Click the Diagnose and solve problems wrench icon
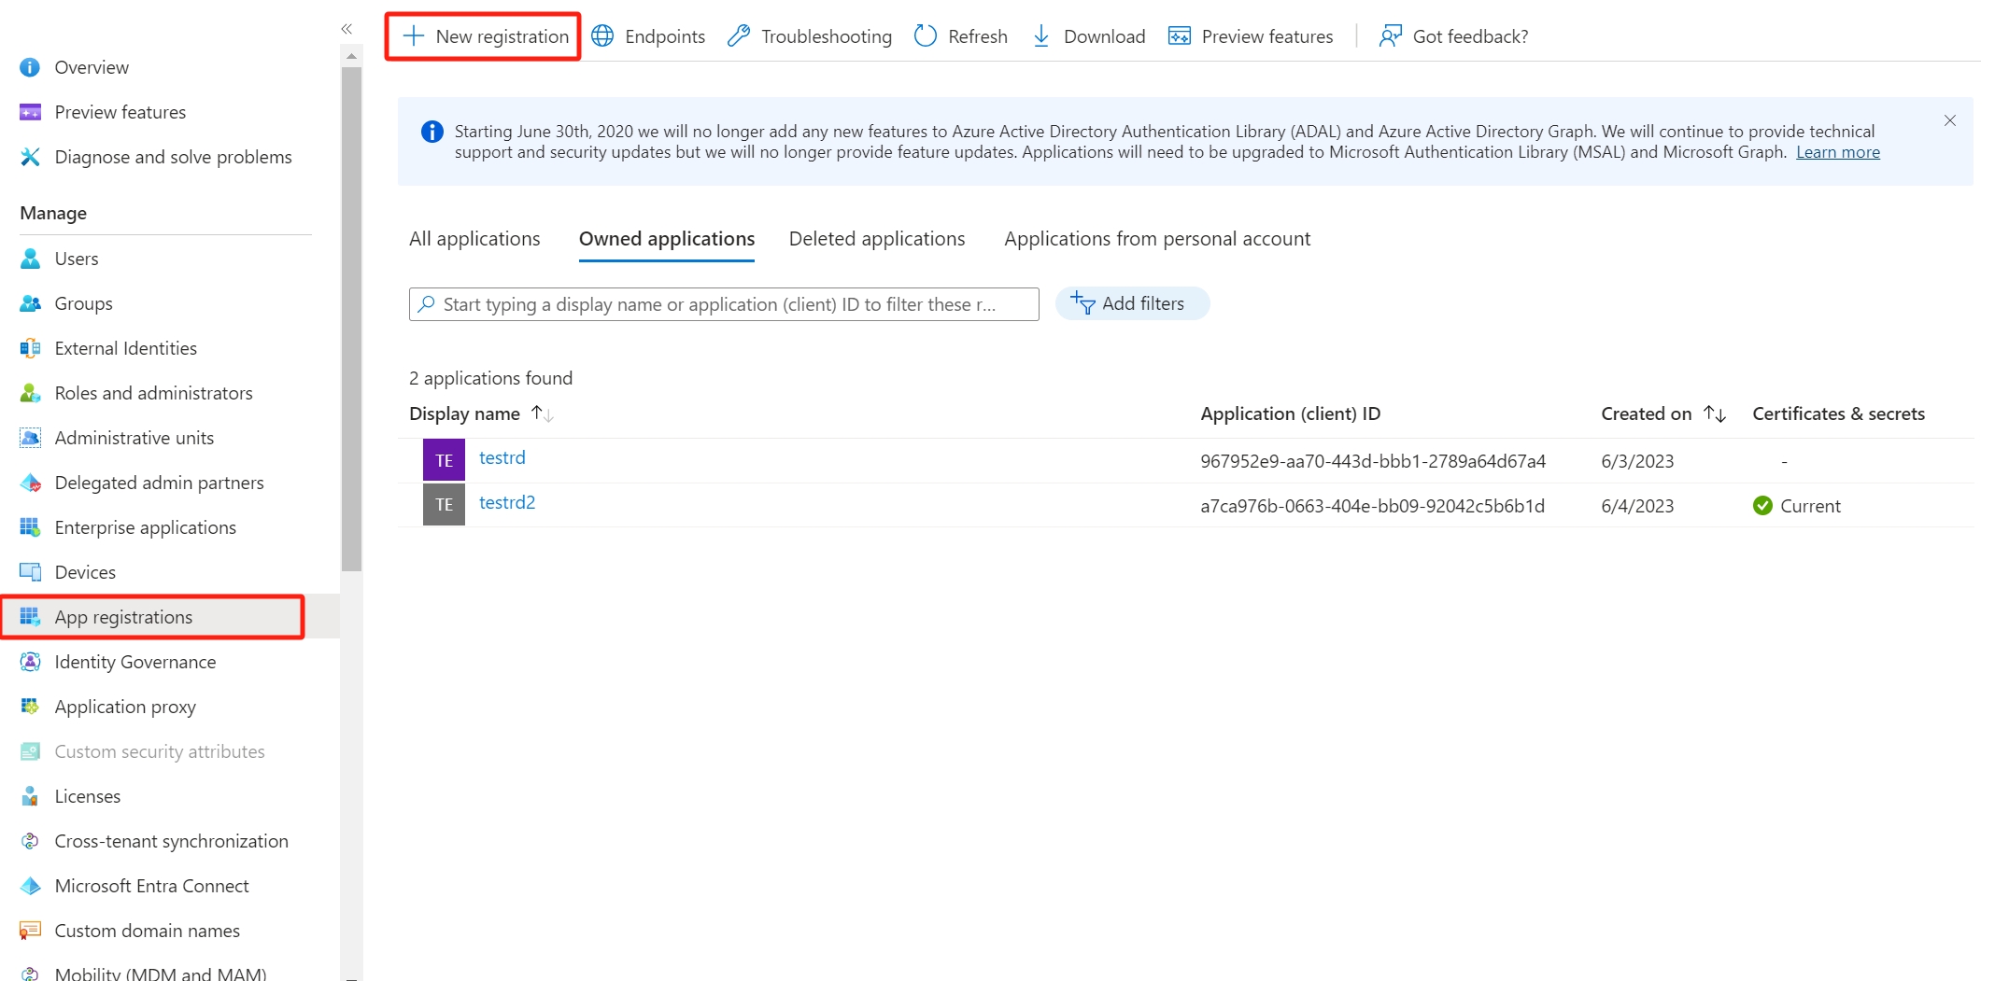The image size is (2009, 981). tap(30, 157)
